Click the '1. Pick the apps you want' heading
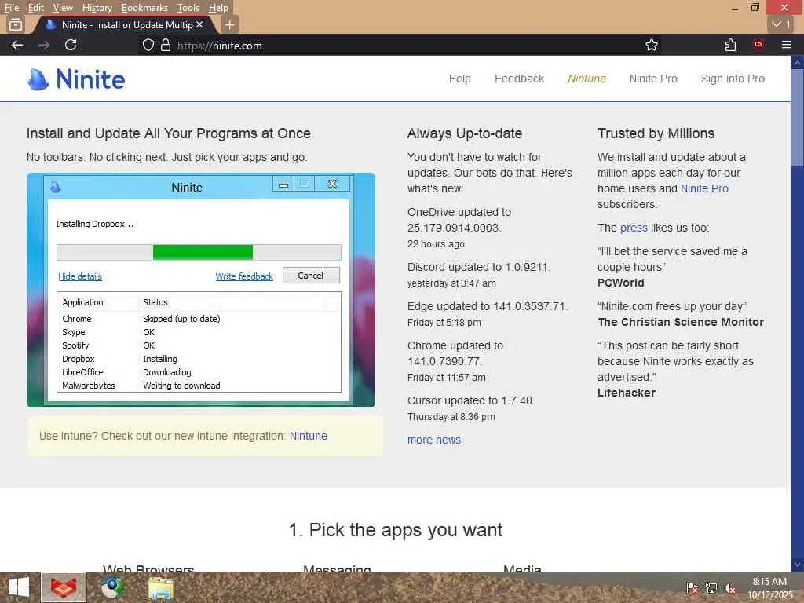The width and height of the screenshot is (804, 603). click(x=396, y=530)
